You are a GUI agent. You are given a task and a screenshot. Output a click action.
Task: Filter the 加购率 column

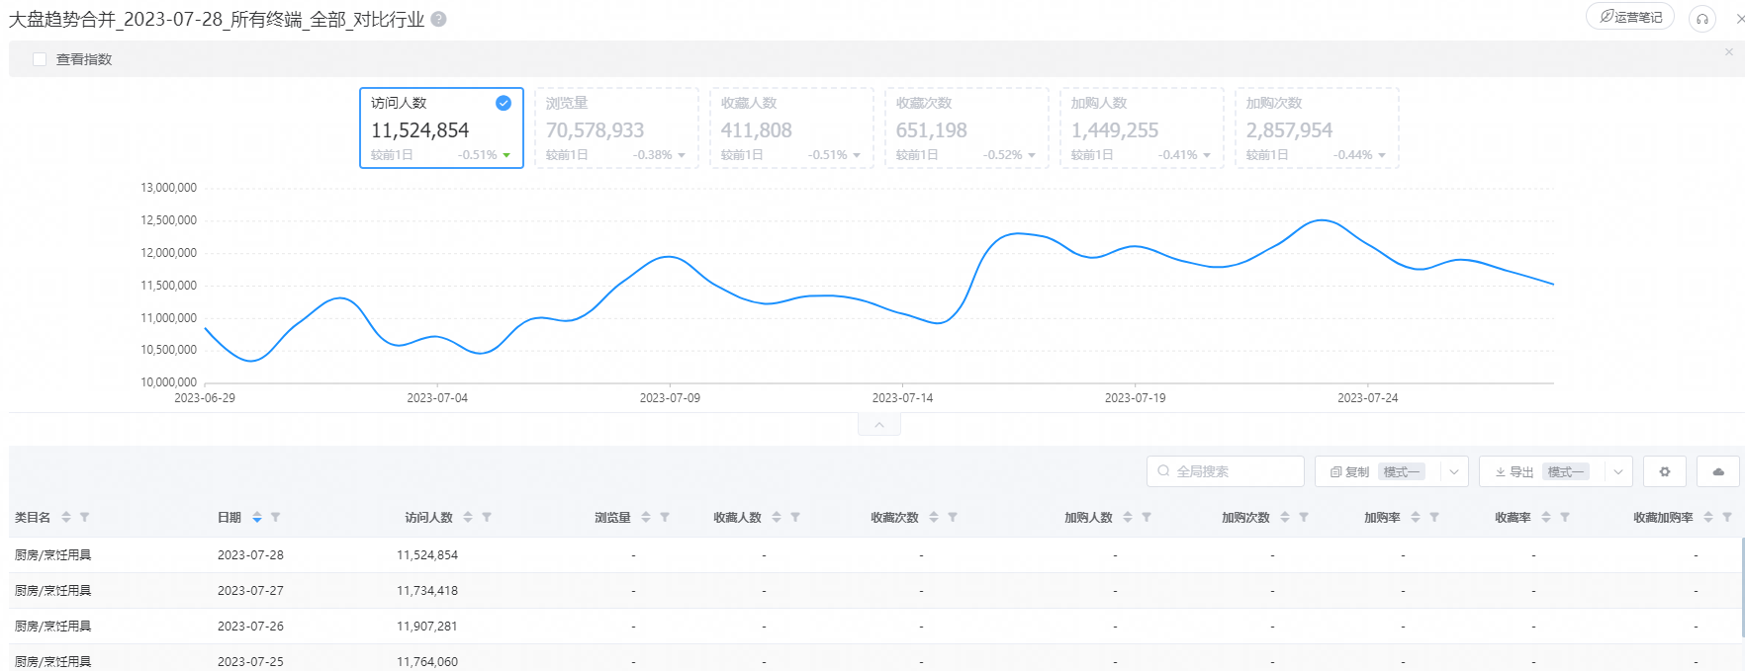coord(1434,517)
